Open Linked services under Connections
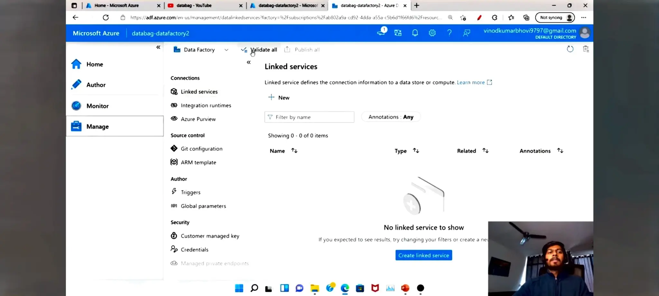 point(194,92)
